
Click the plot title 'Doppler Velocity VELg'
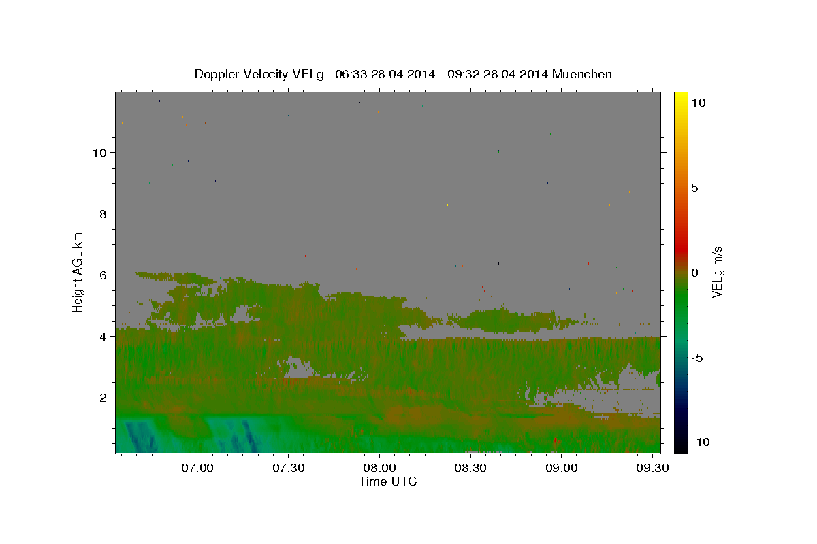pos(261,74)
